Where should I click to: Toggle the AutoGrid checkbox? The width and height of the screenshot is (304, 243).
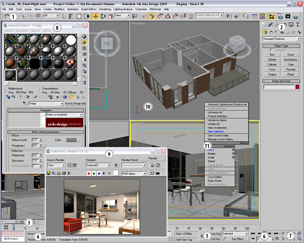coord(271,50)
